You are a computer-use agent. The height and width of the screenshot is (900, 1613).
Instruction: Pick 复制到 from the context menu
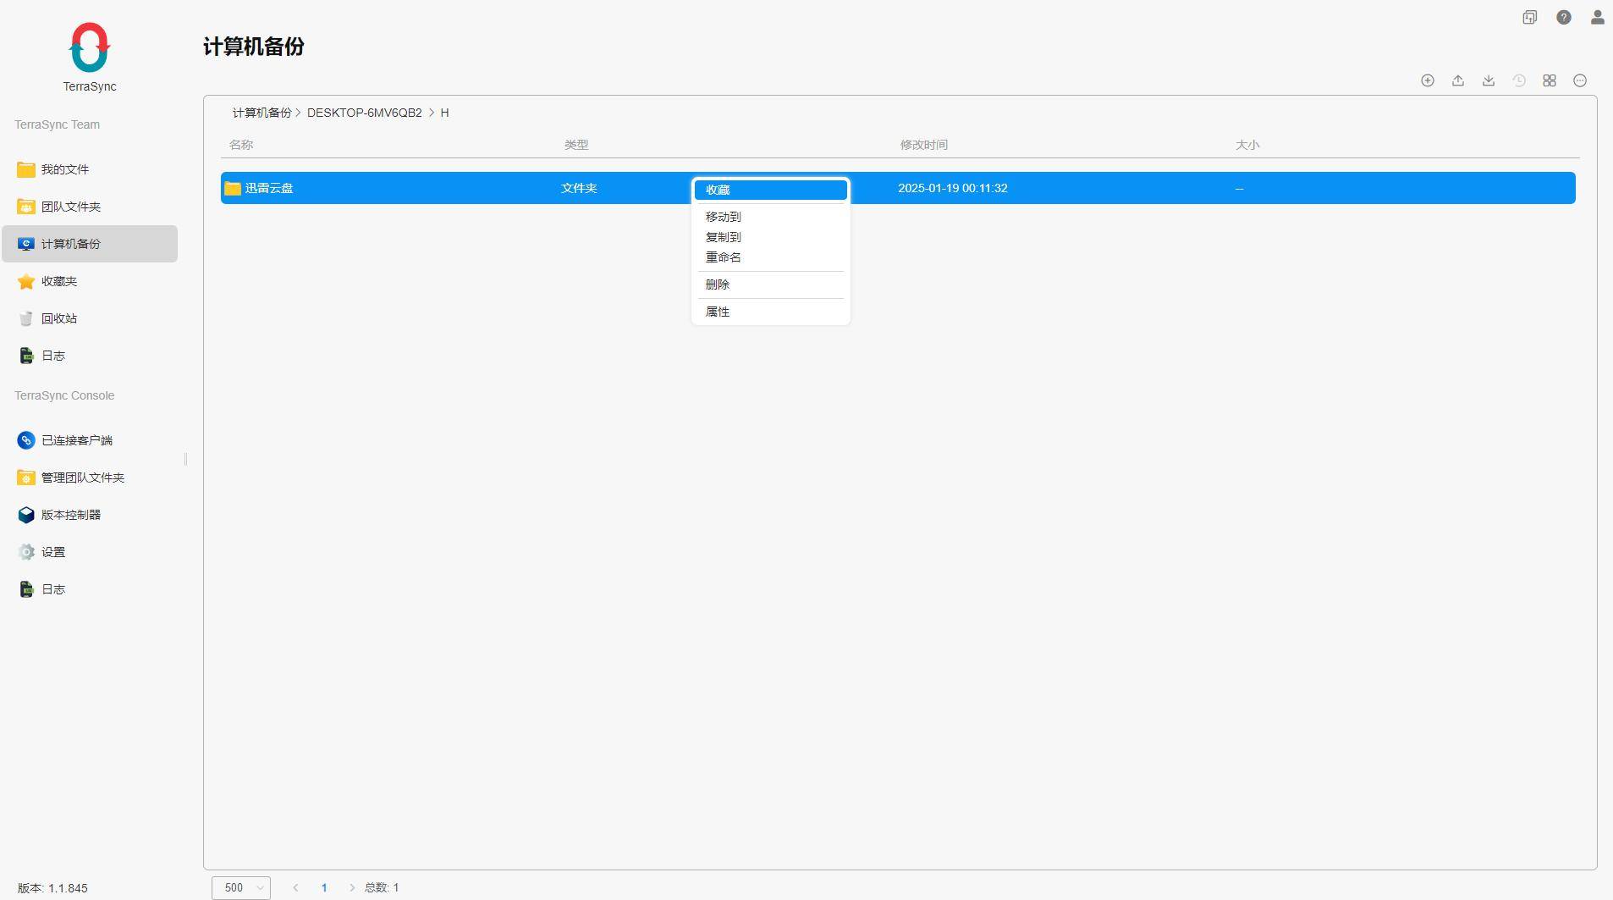[x=724, y=237]
